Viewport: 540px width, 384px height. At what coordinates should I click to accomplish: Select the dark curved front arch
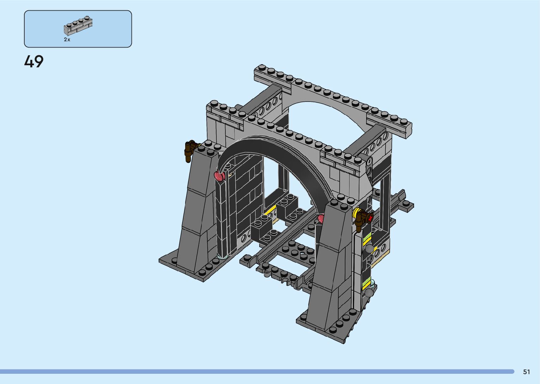(x=279, y=148)
